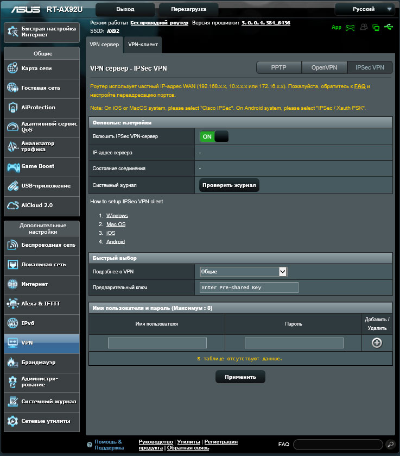Click the guest users status icon
Image resolution: width=400 pixels, height=456 pixels.
364,27
